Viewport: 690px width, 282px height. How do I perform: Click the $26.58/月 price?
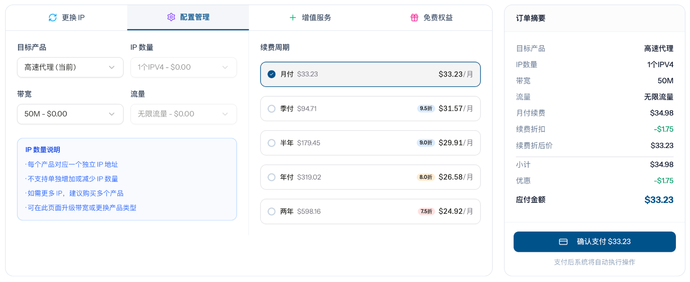tap(456, 177)
